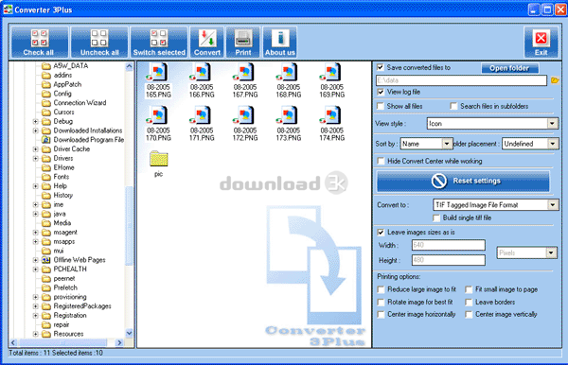Enable Leave borders checkbox
The width and height of the screenshot is (568, 365).
click(469, 302)
